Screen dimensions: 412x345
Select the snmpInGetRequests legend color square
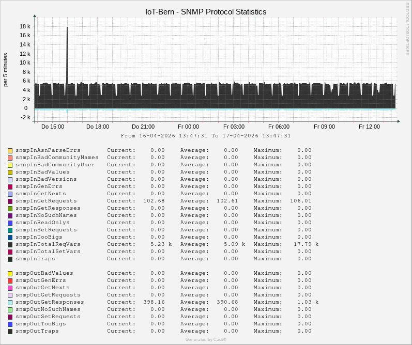click(10, 201)
